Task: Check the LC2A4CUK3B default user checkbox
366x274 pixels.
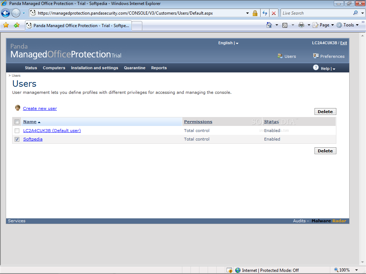Action: 17,131
